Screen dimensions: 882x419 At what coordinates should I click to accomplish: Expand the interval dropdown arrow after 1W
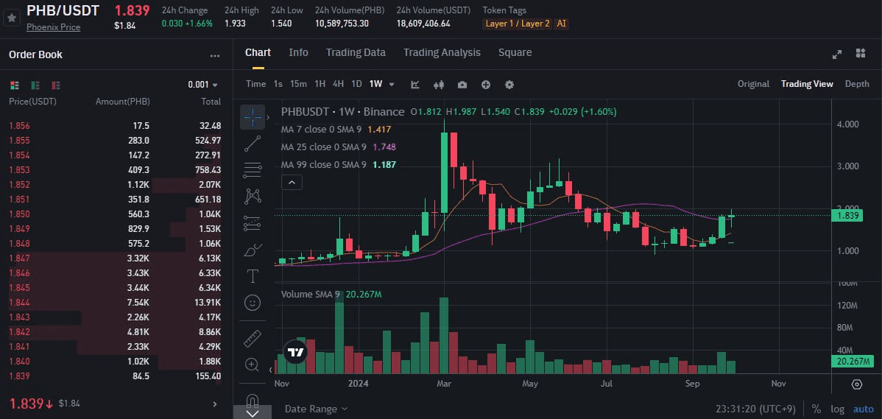point(392,85)
